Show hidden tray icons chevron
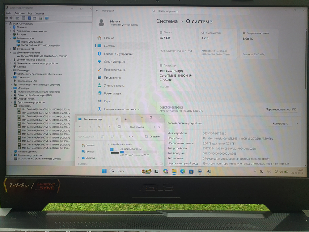This screenshot has width=309, height=232. coord(255,172)
